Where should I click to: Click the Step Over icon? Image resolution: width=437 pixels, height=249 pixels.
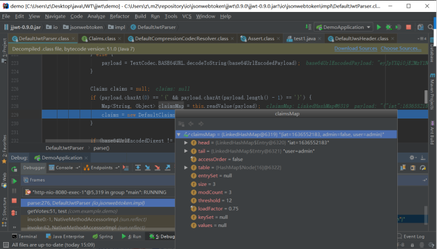[138, 168]
